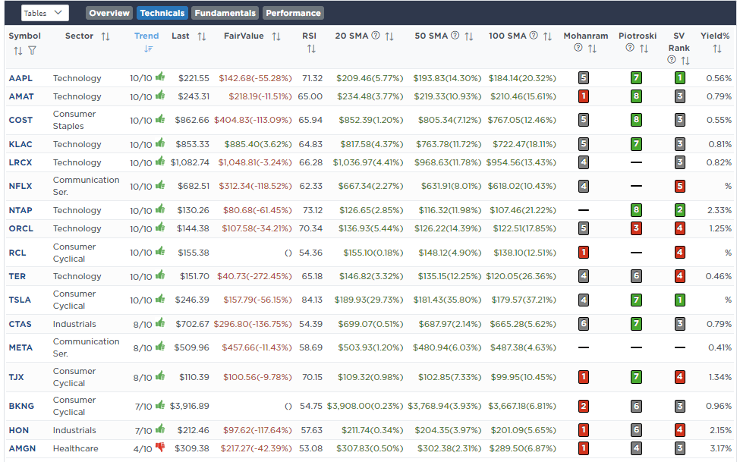Click NTAP green SV Rank badge 2
The height and width of the screenshot is (462, 740).
(679, 210)
